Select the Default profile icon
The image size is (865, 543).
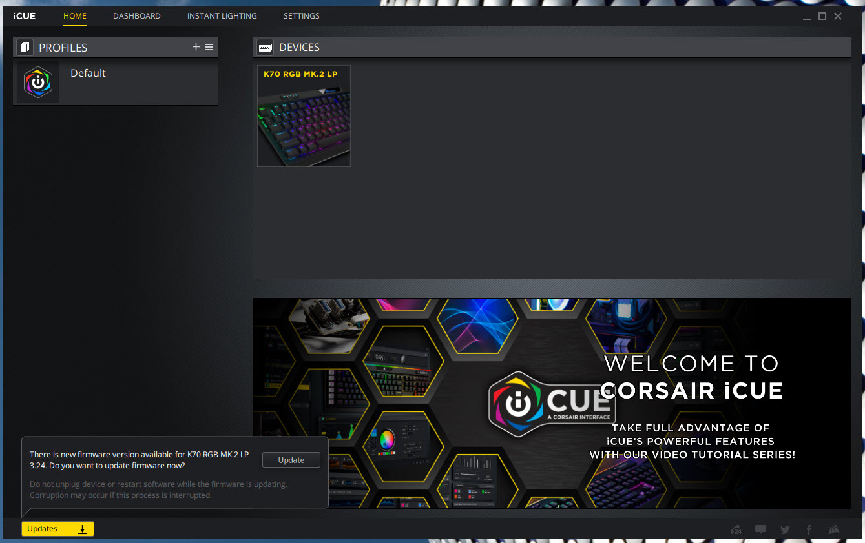click(38, 83)
